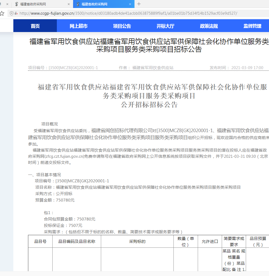Close the inactive gray 福建省政府采购网 tab
269x276 pixels.
(x=69, y=4)
